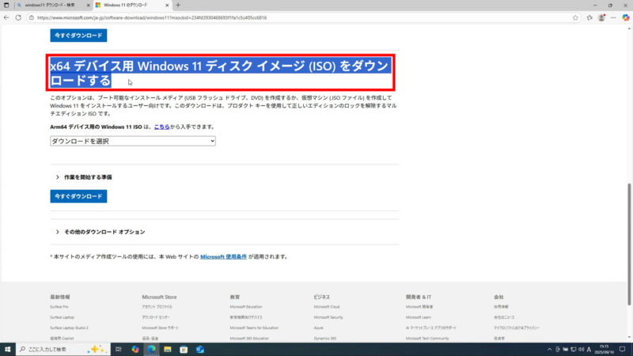Open the Copilot icon in Edge toolbar
This screenshot has width=633, height=356.
(626, 17)
